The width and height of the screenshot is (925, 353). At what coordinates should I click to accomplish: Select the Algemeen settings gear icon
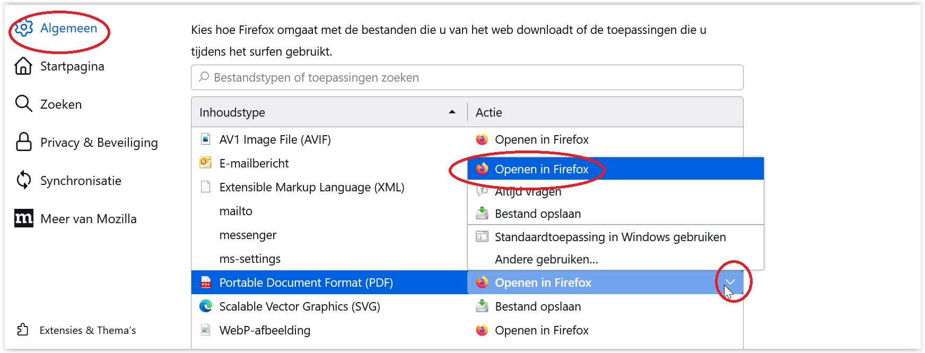coord(23,28)
